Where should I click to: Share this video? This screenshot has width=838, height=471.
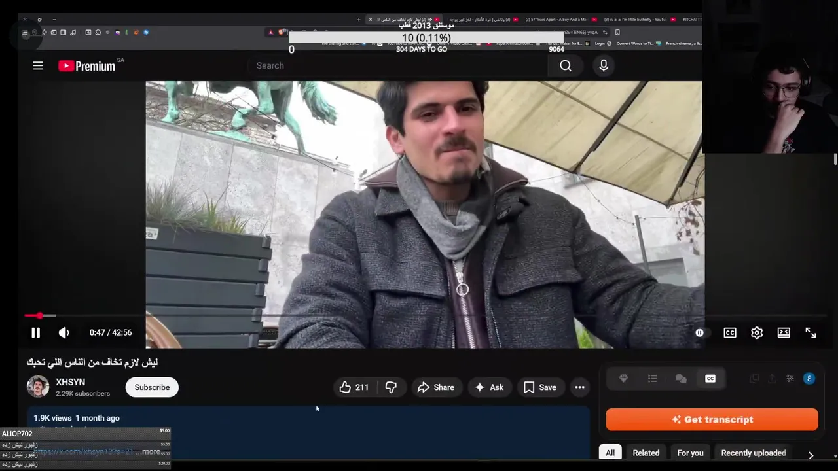(x=436, y=387)
